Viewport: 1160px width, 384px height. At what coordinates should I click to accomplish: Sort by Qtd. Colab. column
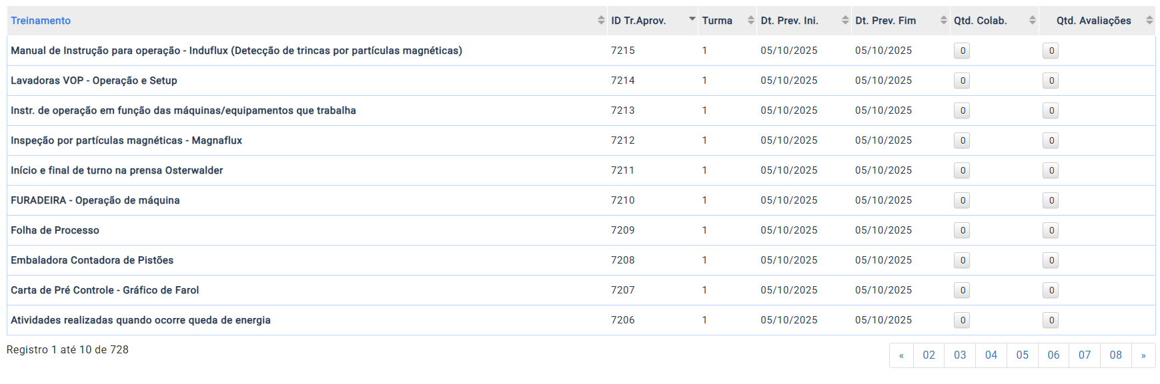pos(980,21)
